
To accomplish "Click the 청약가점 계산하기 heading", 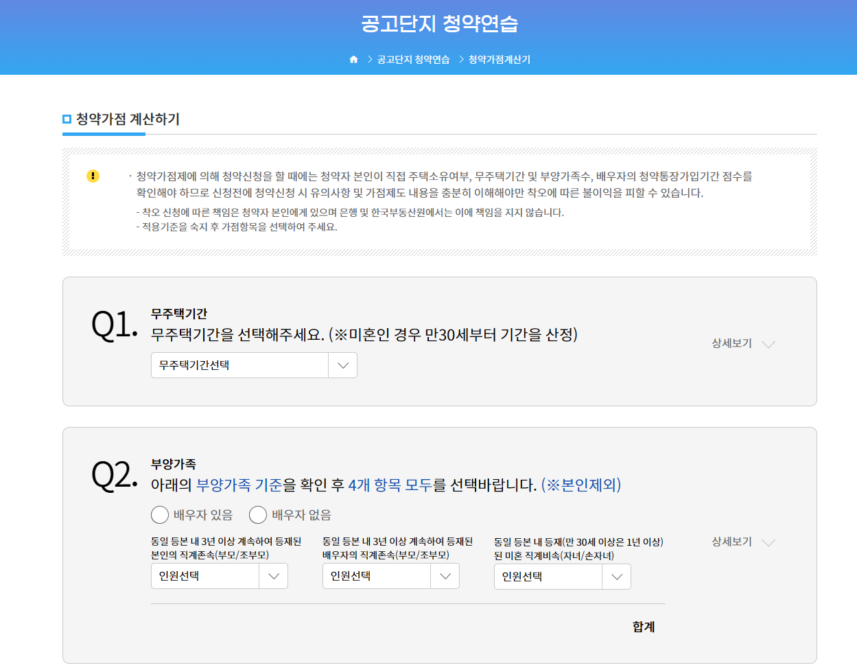I will click(128, 119).
